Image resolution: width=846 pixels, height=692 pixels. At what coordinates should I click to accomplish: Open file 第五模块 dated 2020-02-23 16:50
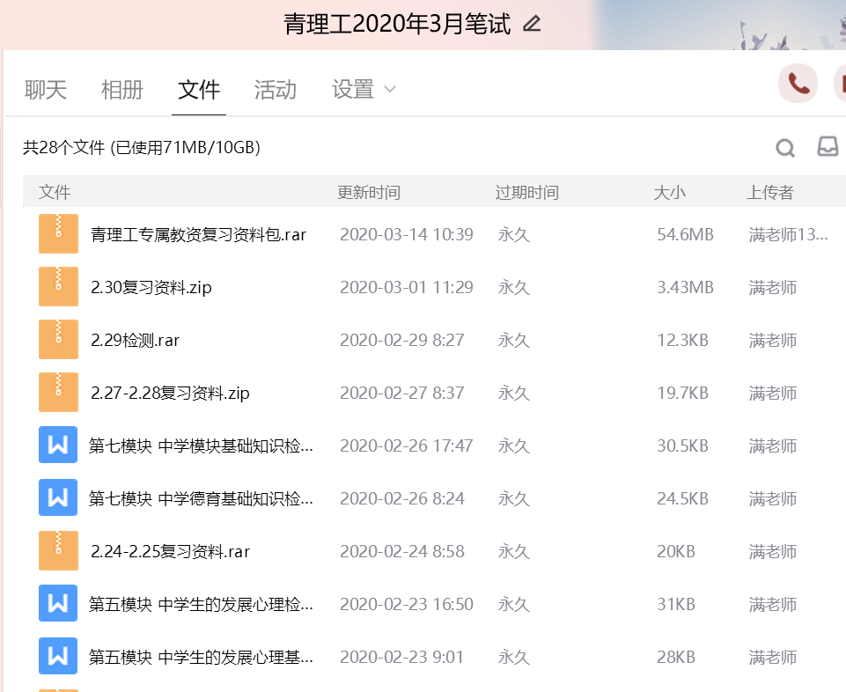[201, 605]
